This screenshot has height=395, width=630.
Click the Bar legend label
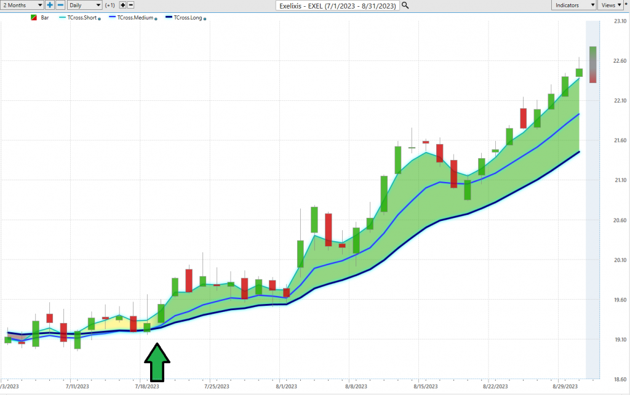[x=45, y=18]
